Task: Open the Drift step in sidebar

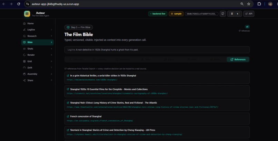Action: tap(37, 68)
